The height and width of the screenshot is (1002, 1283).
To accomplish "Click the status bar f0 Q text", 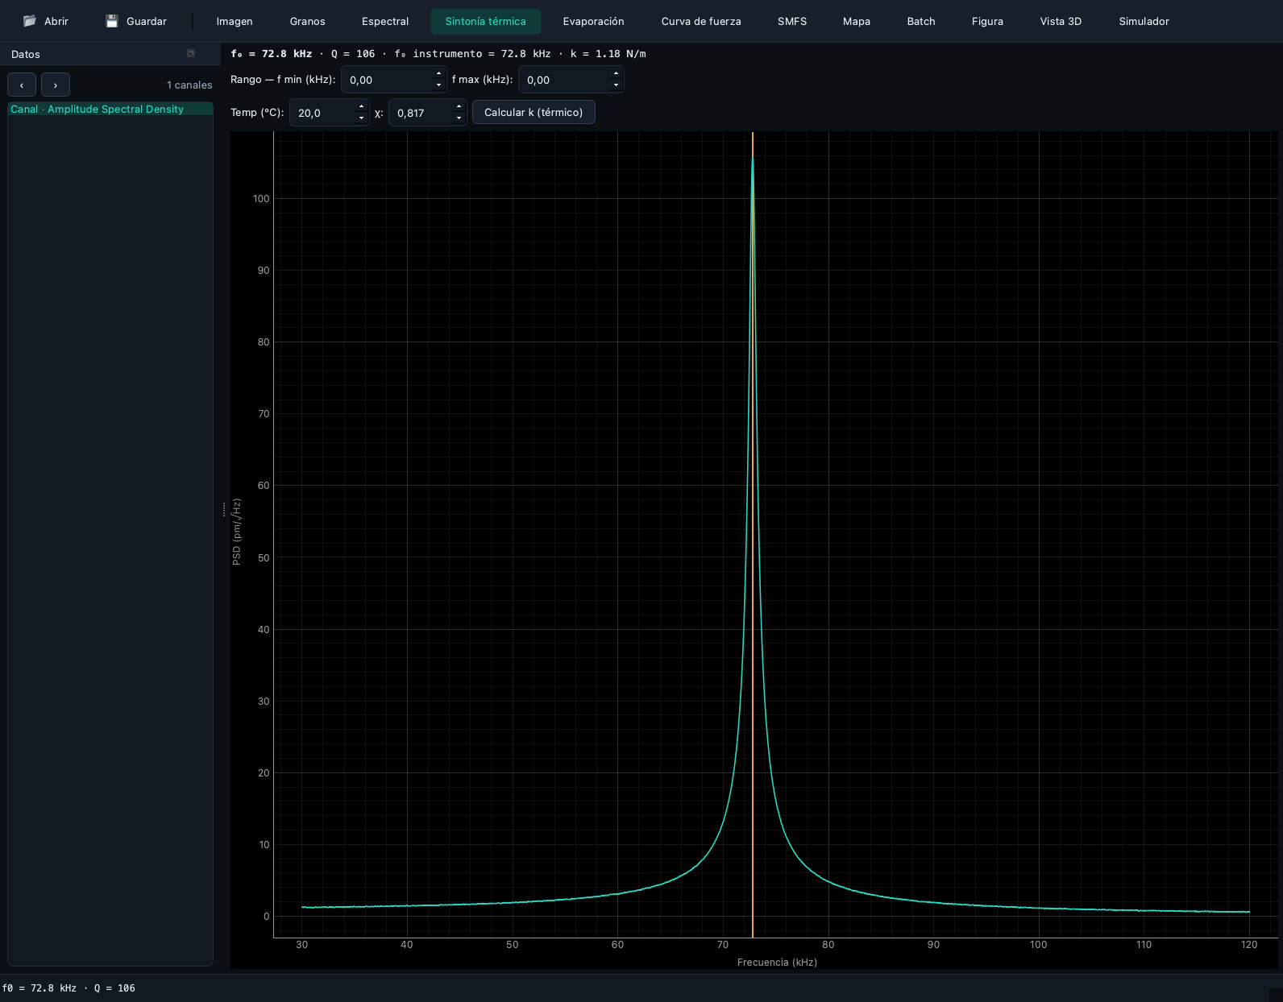I will [69, 988].
